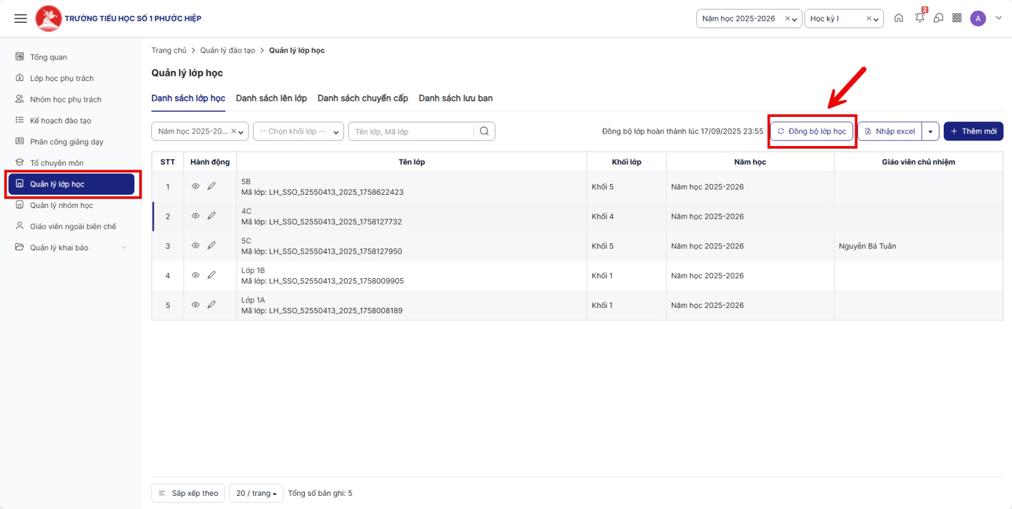This screenshot has height=509, width=1012.
Task: Click the Đồng bộ lớp học button
Action: (x=811, y=132)
